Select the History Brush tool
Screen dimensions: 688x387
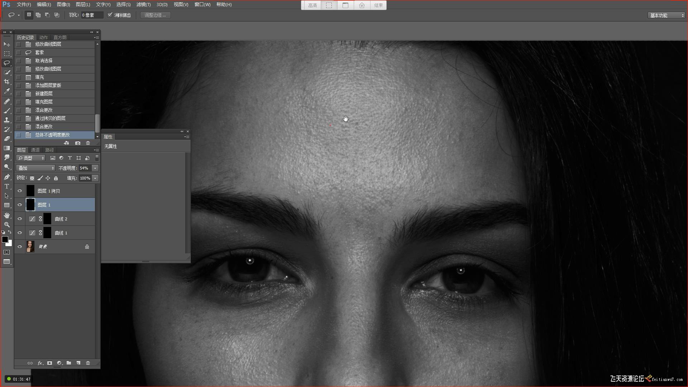(x=7, y=129)
